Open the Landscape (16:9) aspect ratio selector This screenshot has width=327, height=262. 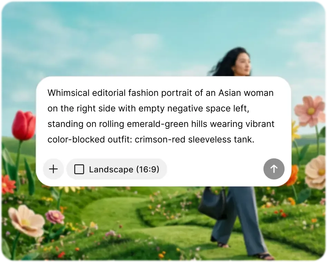(117, 169)
